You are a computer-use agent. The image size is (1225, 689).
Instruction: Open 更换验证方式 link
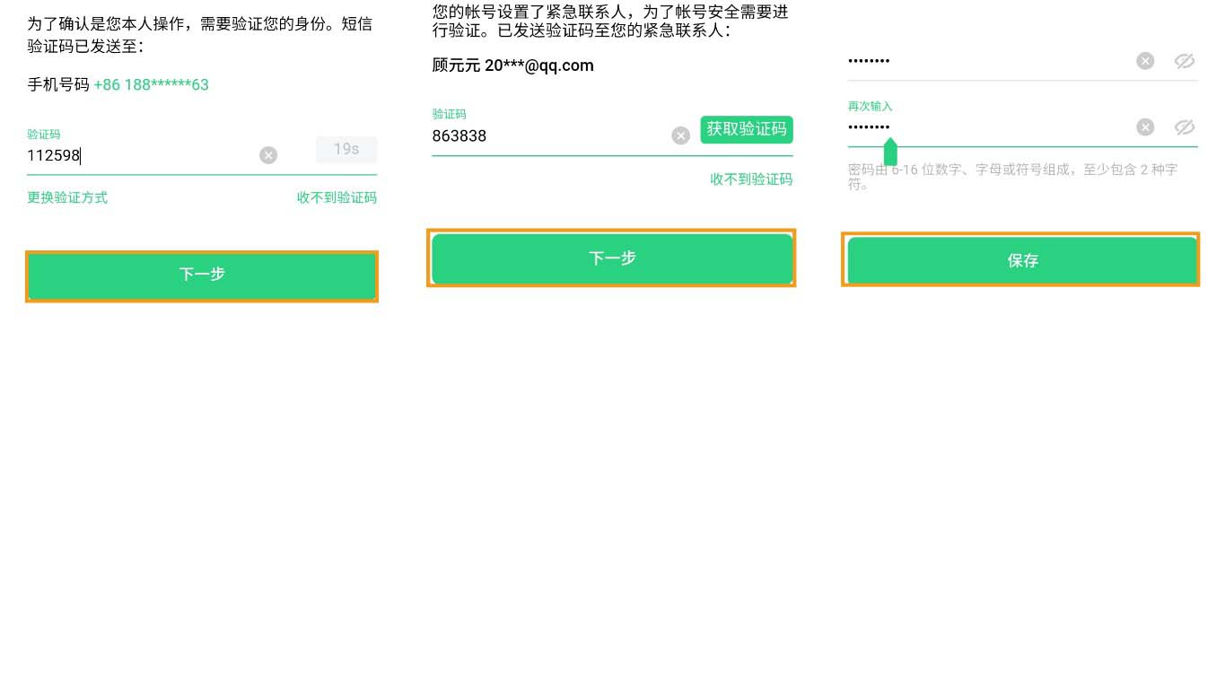[x=67, y=197]
